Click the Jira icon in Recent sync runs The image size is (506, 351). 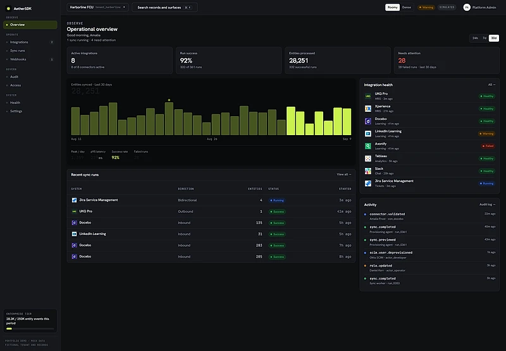coord(74,200)
